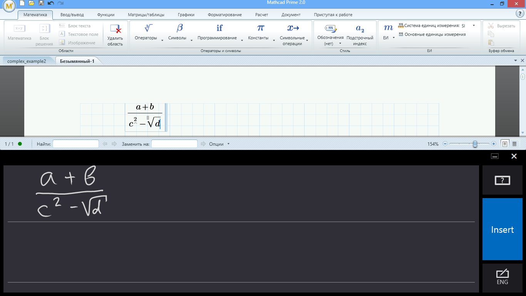Image resolution: width=526 pixels, height=296 pixels.
Task: Open the Опции dropdown in search bar
Action: pyautogui.click(x=228, y=144)
